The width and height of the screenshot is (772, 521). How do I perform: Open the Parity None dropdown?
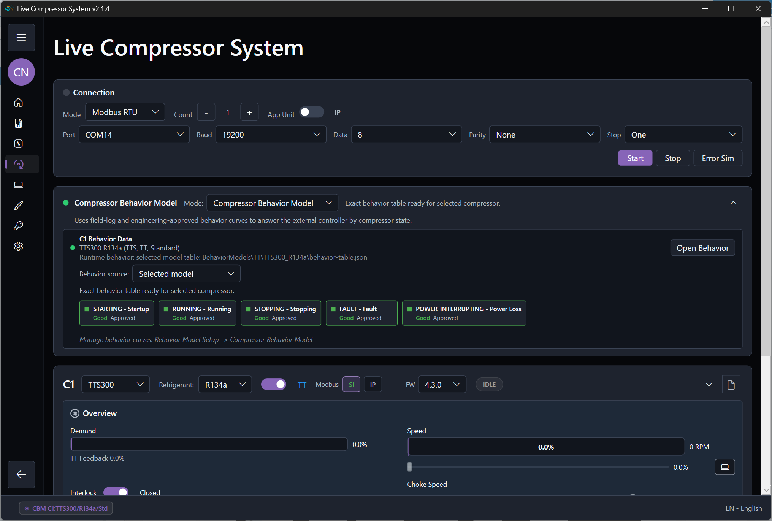545,135
